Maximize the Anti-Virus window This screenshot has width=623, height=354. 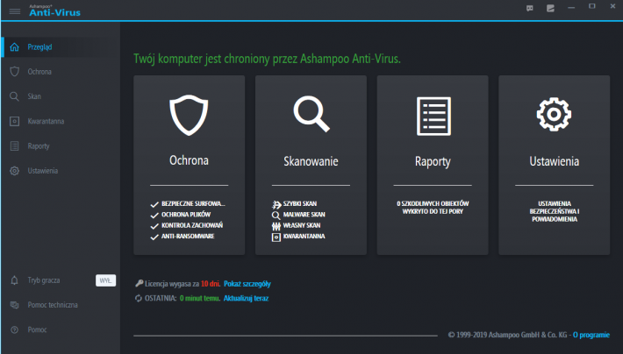(x=592, y=6)
